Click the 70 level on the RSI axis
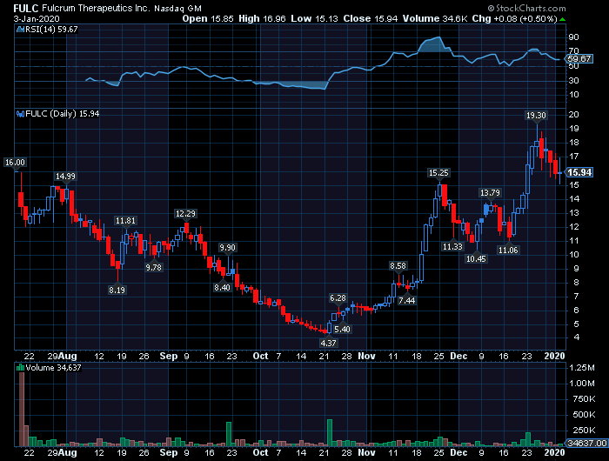Image resolution: width=609 pixels, height=461 pixels. [573, 50]
